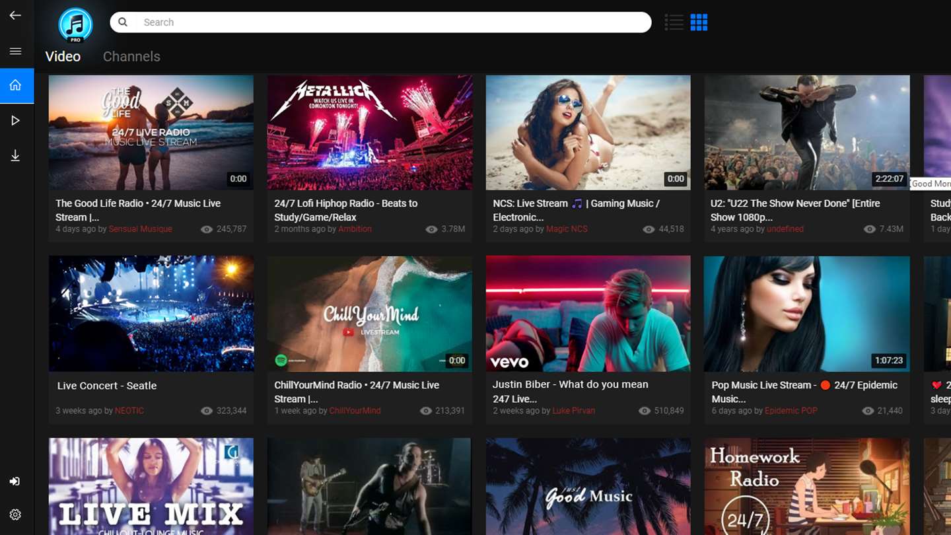Open the guitarist concert thumbnail
Image resolution: width=951 pixels, height=535 pixels.
pyautogui.click(x=370, y=486)
